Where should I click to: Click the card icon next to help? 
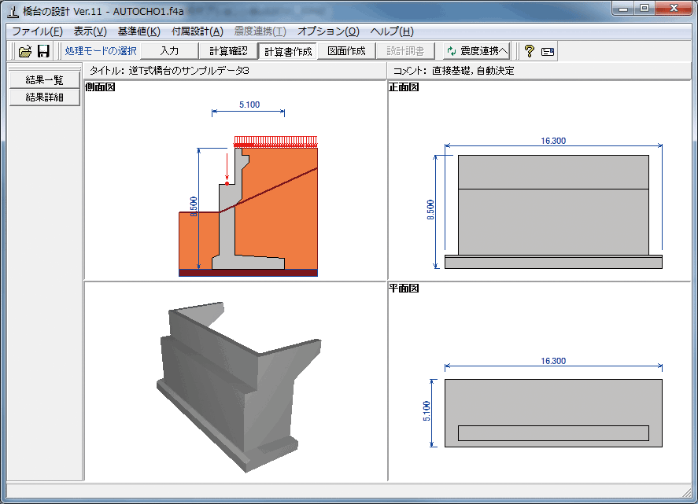(x=548, y=52)
